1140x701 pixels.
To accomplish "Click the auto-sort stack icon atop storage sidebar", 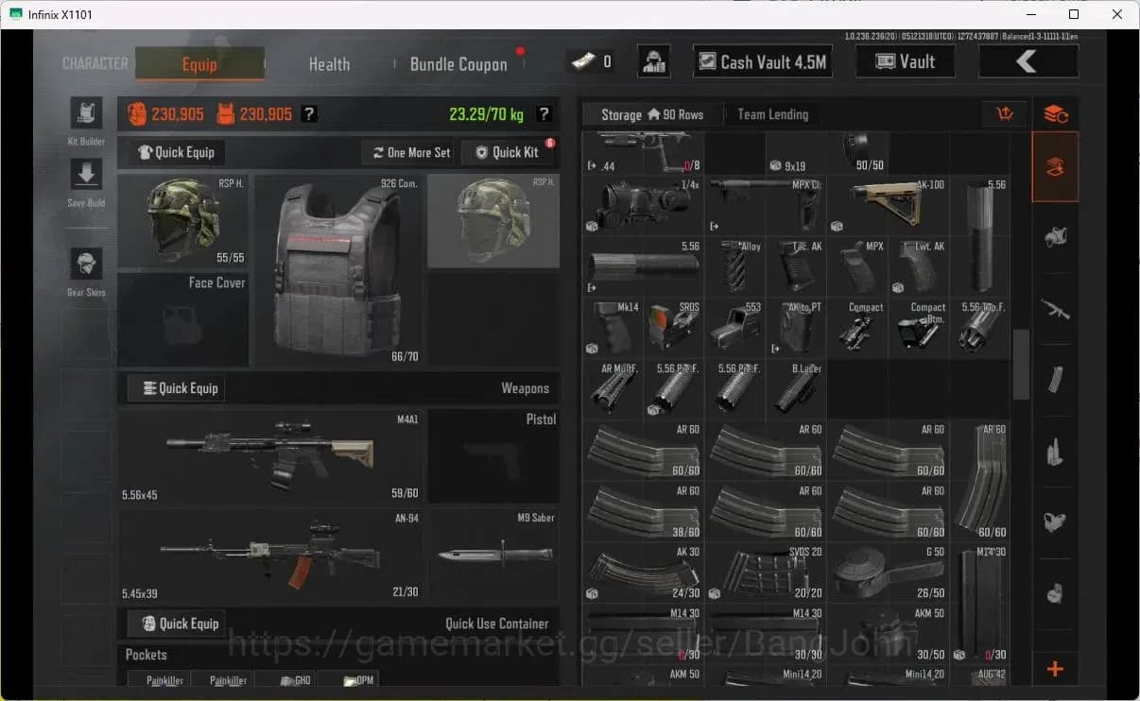I will 1055,114.
